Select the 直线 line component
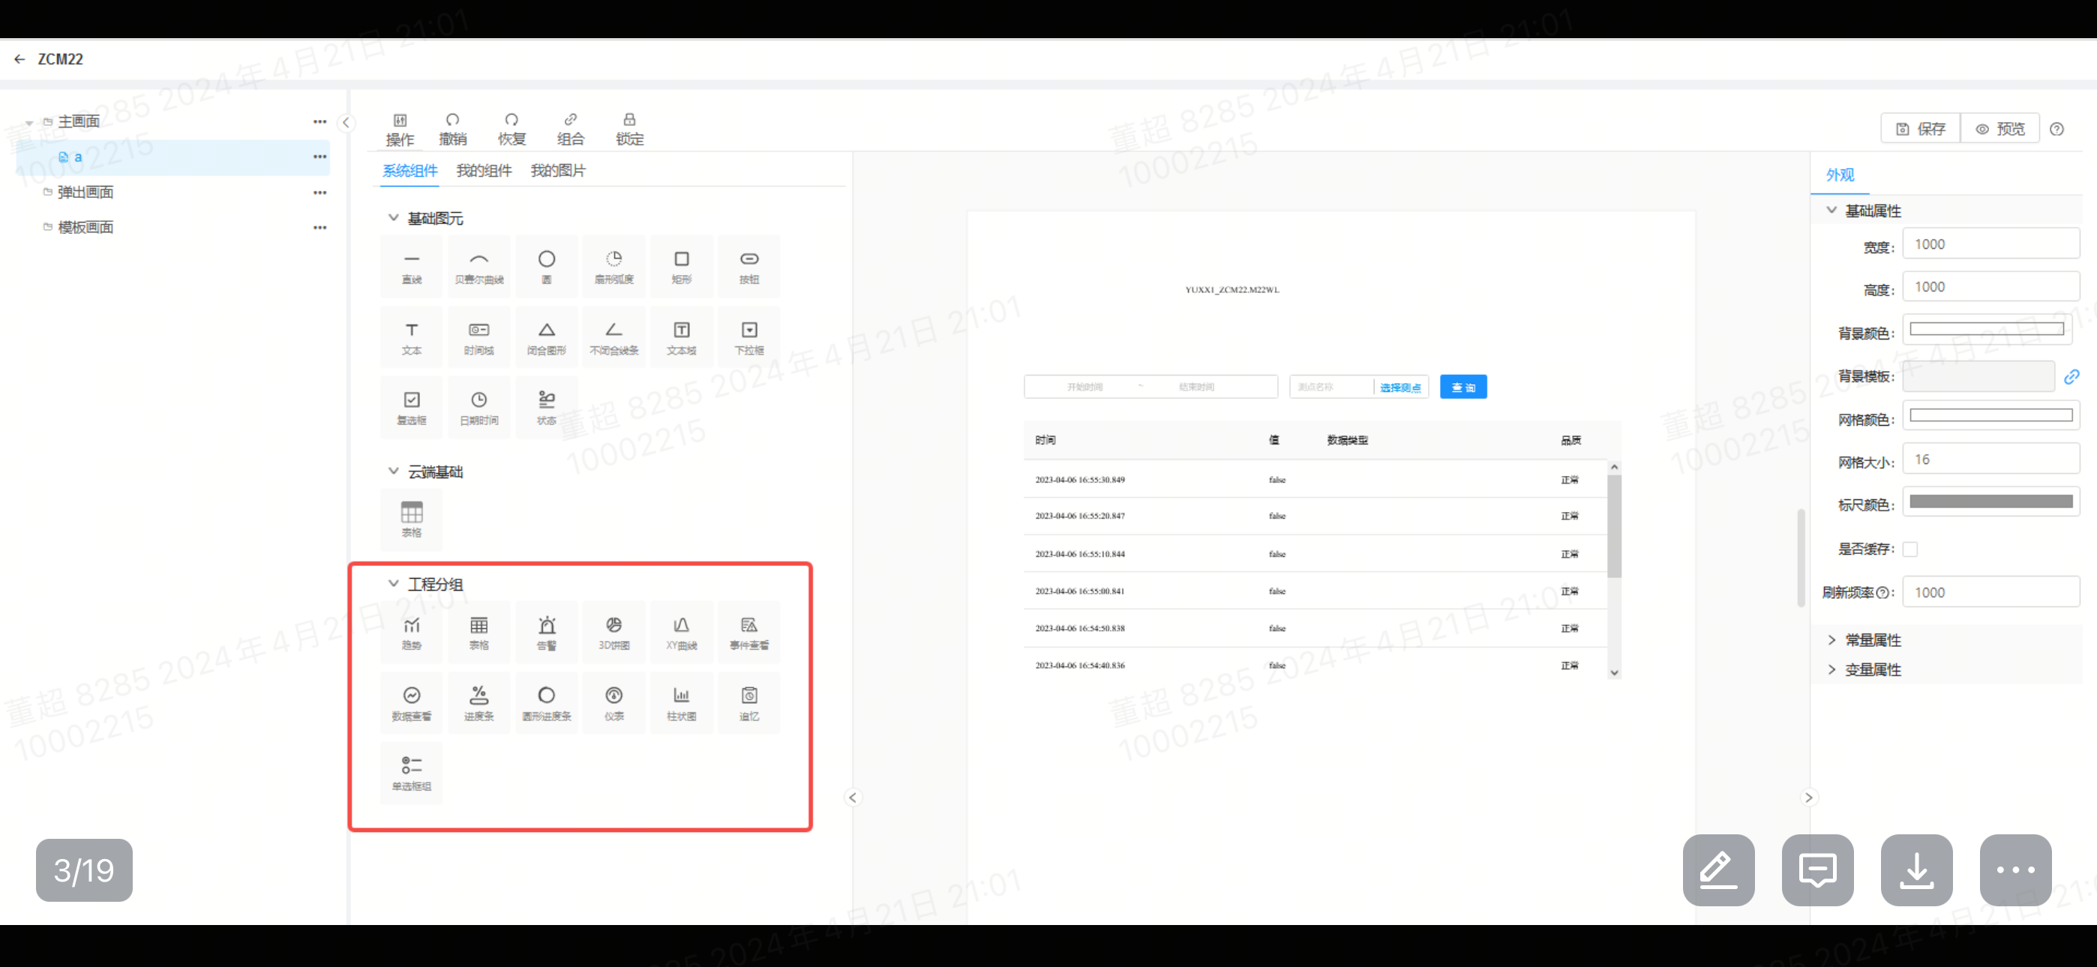Viewport: 2097px width, 967px height. [412, 266]
